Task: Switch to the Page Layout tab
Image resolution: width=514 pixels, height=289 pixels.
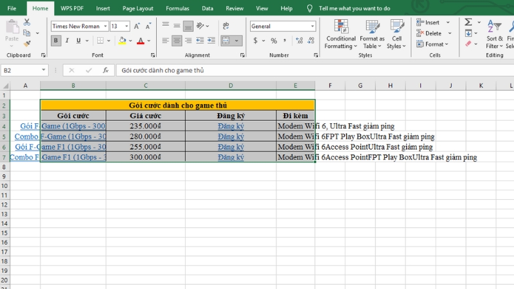Action: [x=137, y=8]
